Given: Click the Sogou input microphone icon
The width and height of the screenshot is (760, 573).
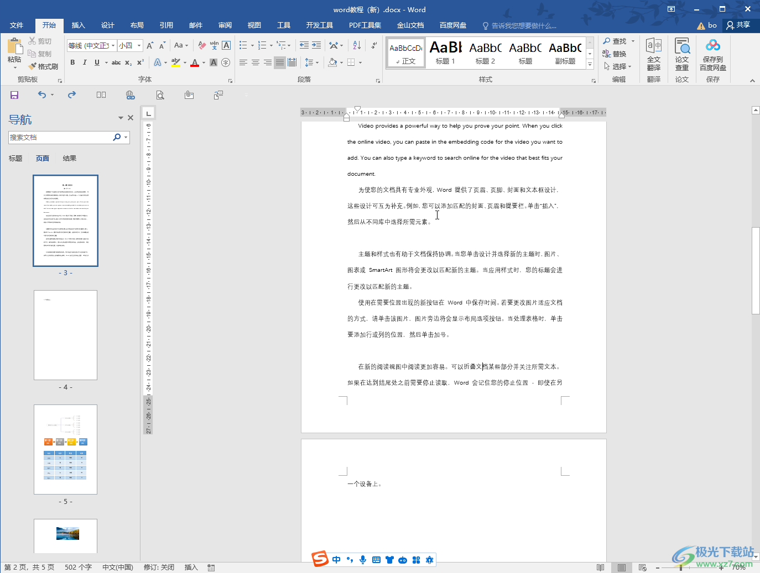Looking at the screenshot, I should 363,560.
